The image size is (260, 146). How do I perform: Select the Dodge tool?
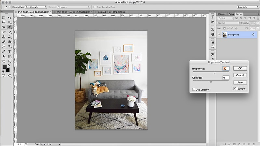pyautogui.click(x=9, y=46)
